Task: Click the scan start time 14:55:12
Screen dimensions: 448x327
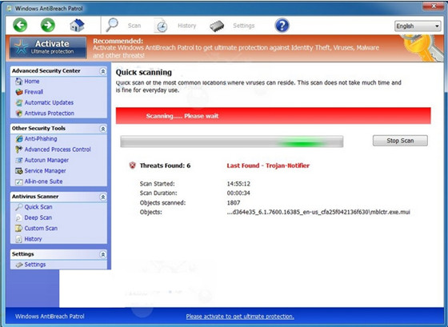Action: tap(238, 184)
